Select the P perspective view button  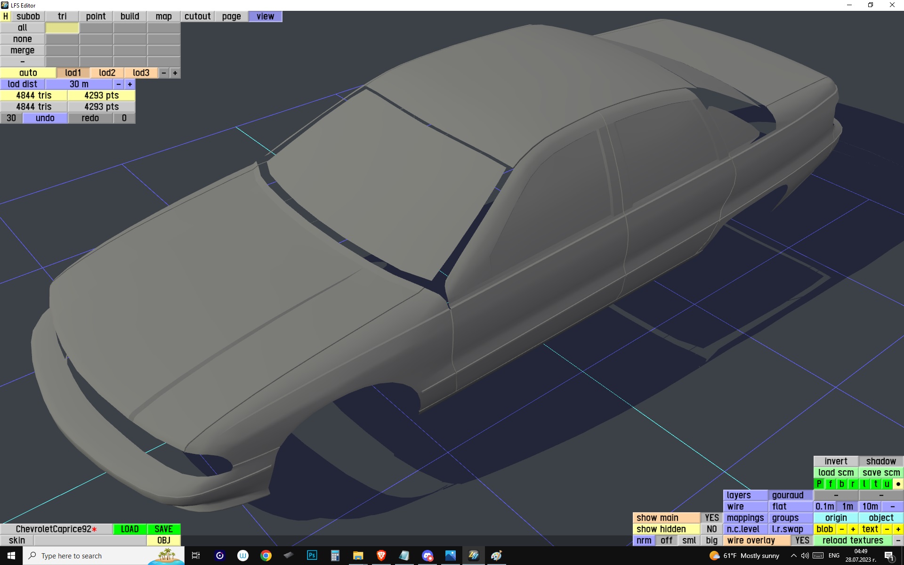[x=819, y=484]
